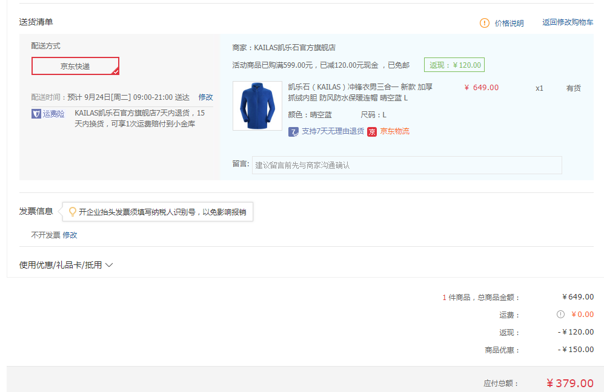This screenshot has height=392, width=604.
Task: Click the info icon beside 运费 ¥0.00
Action: 560,315
